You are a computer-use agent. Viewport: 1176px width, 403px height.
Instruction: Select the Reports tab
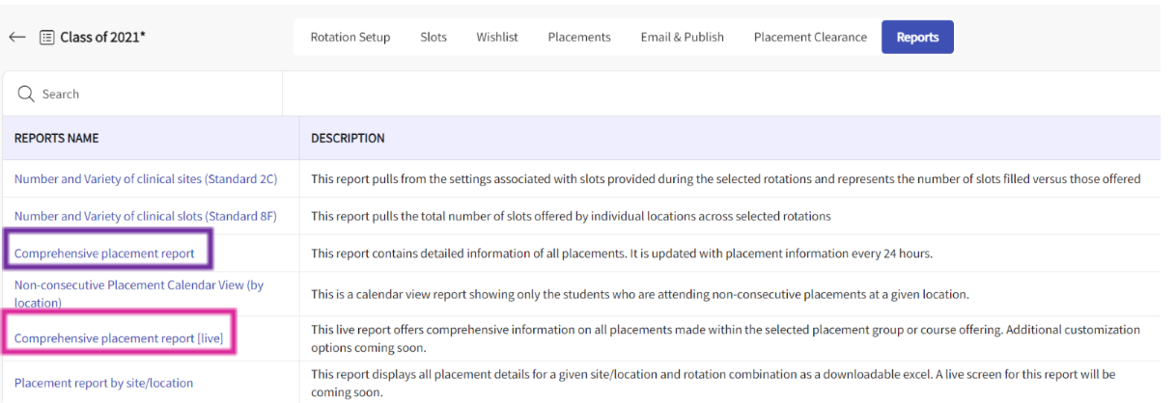click(917, 38)
